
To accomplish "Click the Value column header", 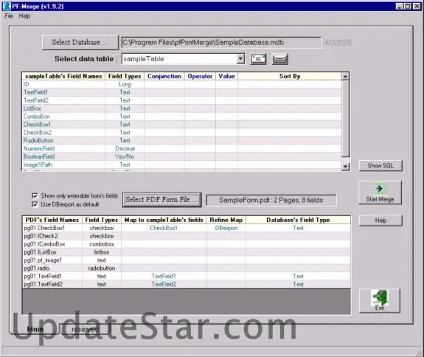I will point(226,76).
